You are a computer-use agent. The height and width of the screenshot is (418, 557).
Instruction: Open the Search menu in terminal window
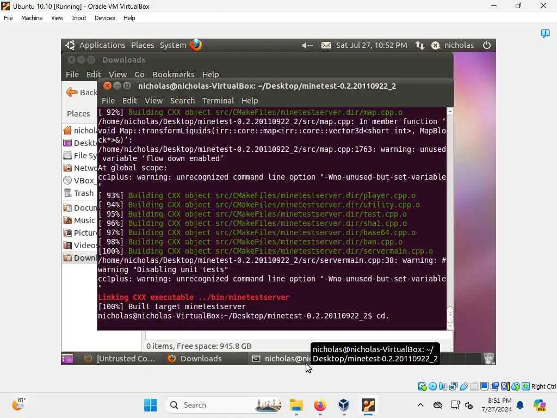(182, 101)
